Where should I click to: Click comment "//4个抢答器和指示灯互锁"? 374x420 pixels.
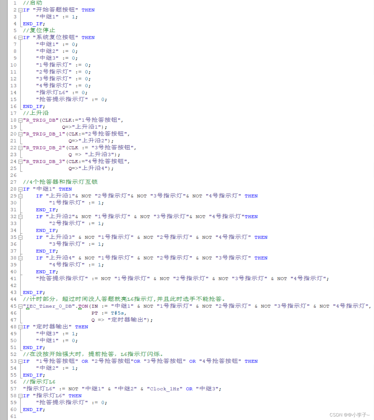(x=60, y=182)
